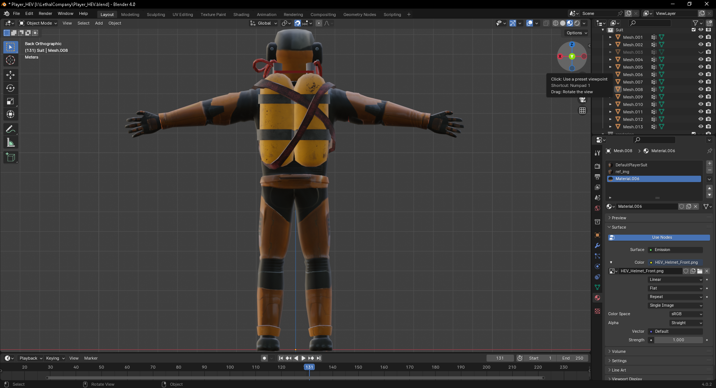This screenshot has height=388, width=716.
Task: Expand the Preview panel
Action: 619,218
